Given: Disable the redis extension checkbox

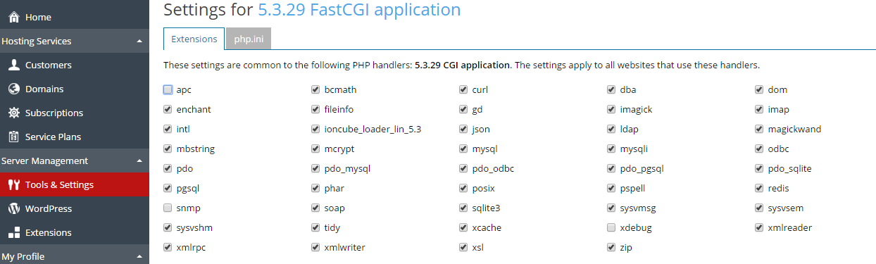Looking at the screenshot, I should pos(759,188).
